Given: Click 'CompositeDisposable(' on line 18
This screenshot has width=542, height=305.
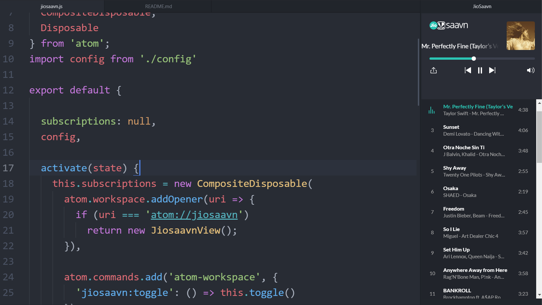Looking at the screenshot, I should point(255,184).
